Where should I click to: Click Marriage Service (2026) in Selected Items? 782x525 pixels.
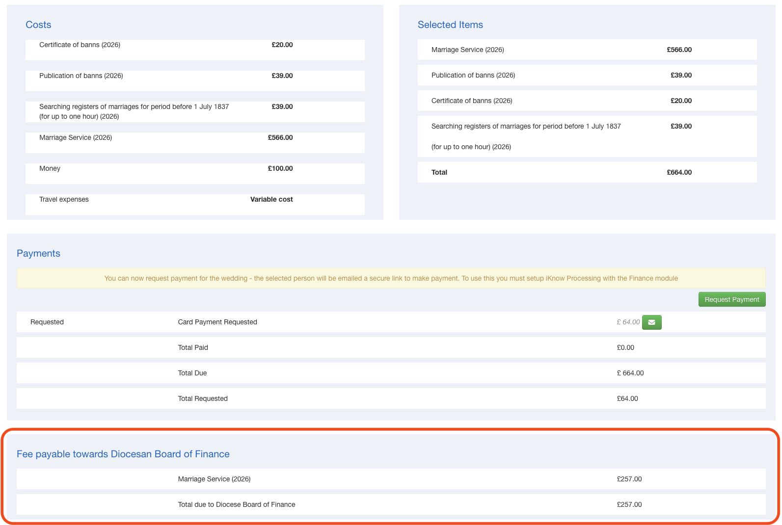pyautogui.click(x=587, y=50)
